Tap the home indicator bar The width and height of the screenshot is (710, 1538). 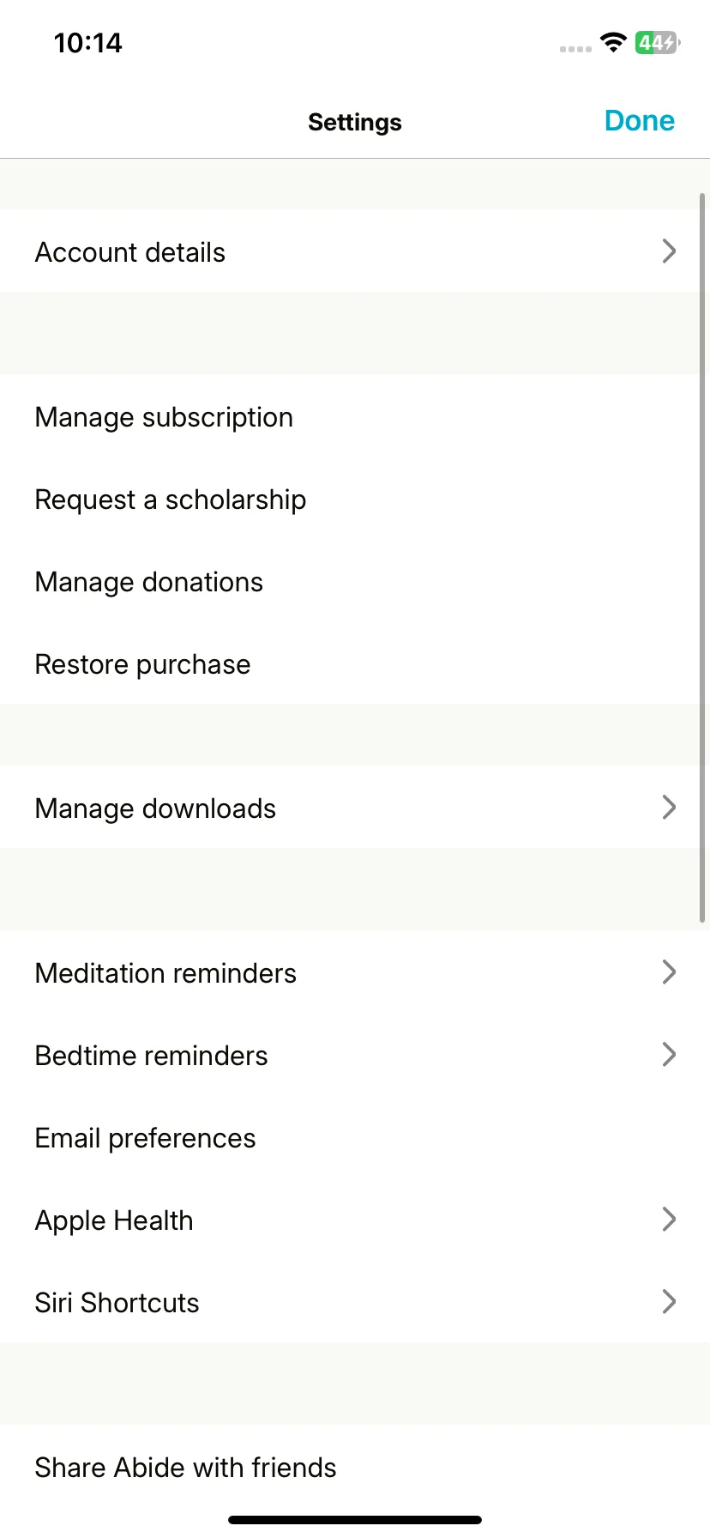coord(355,1520)
